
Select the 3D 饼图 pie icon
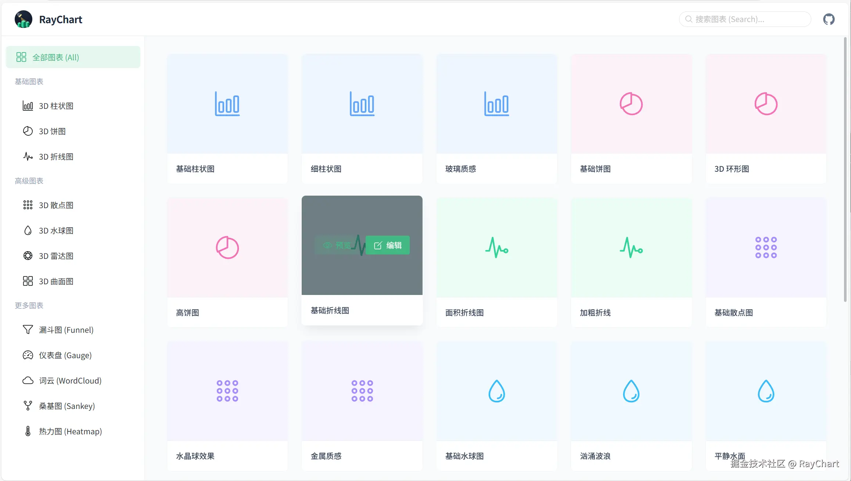point(28,131)
